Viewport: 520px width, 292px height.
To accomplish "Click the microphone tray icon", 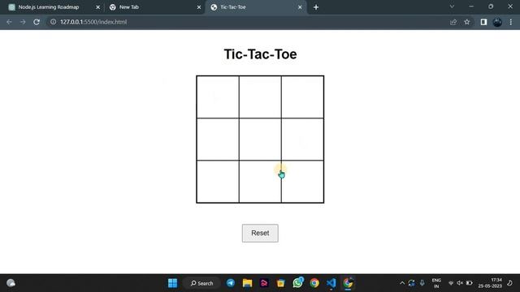I will click(x=422, y=283).
